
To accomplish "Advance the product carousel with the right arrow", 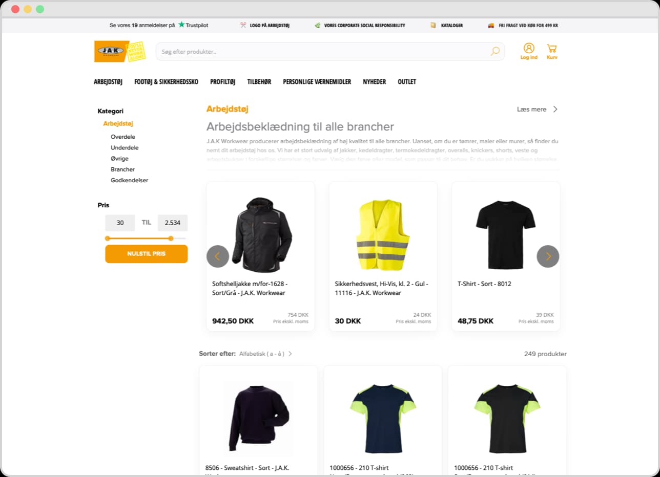I will [548, 256].
